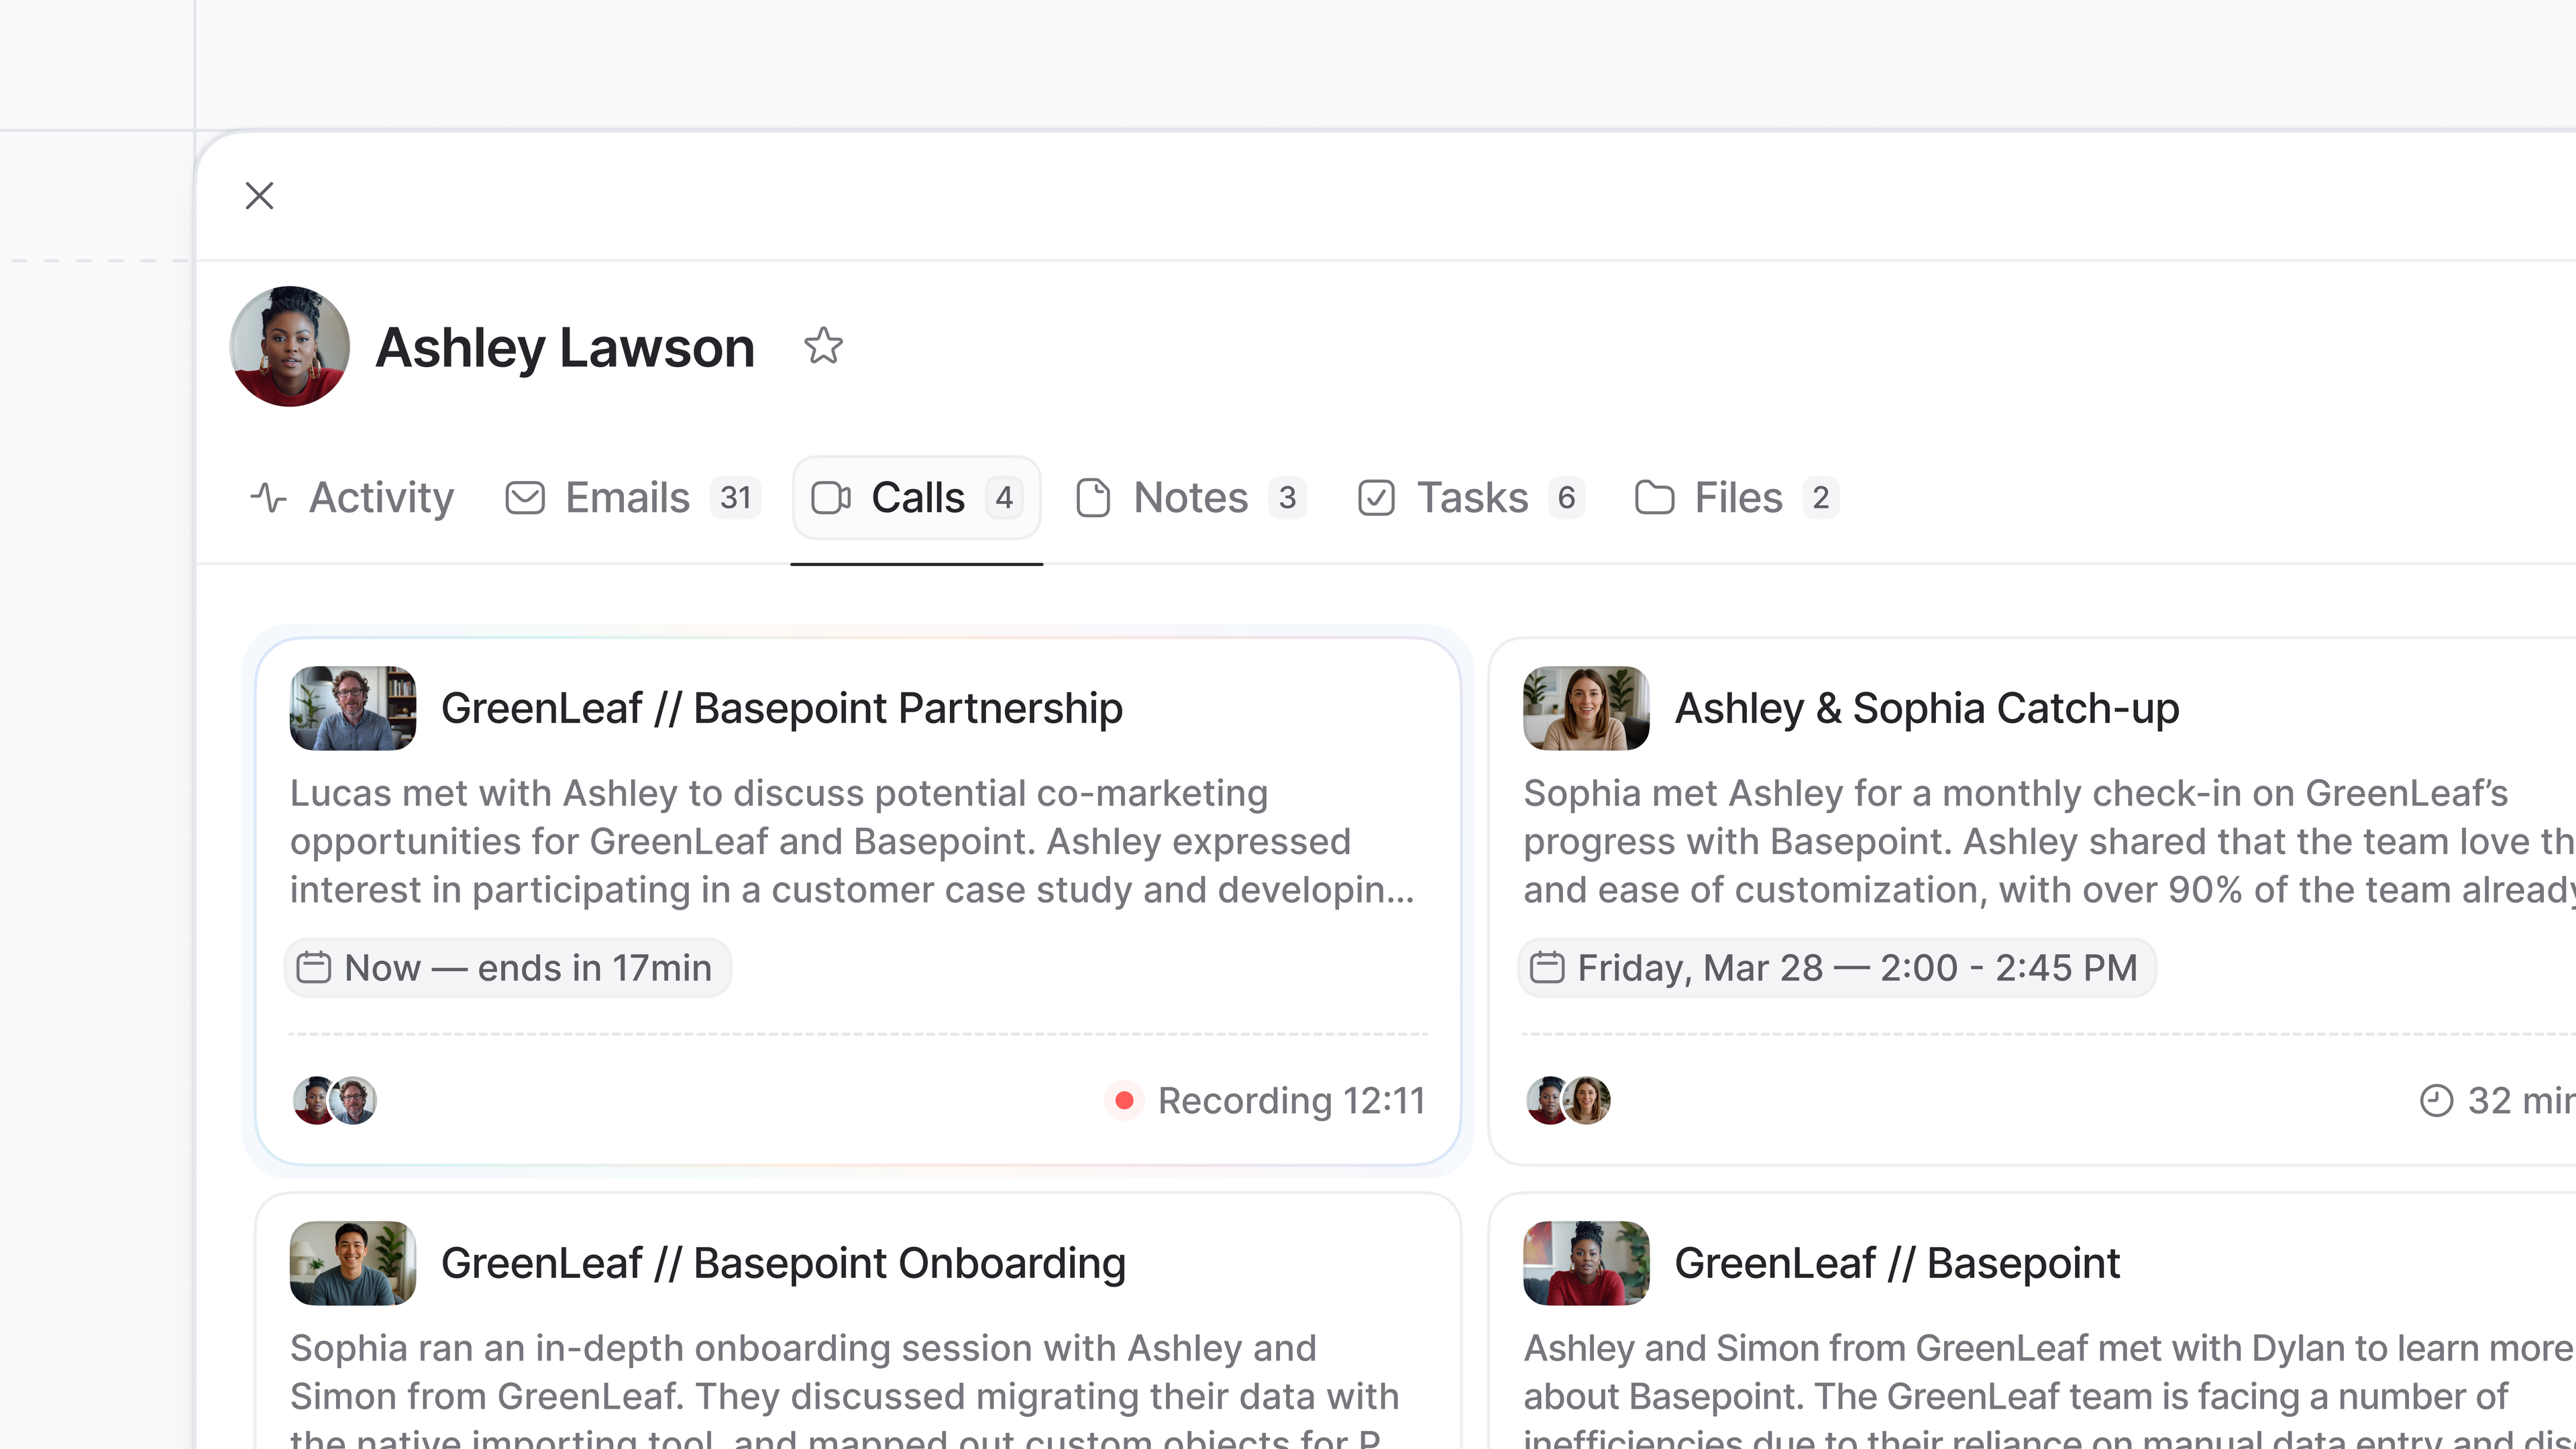Click the red Recording indicator dot
2576x1449 pixels.
(x=1124, y=1100)
